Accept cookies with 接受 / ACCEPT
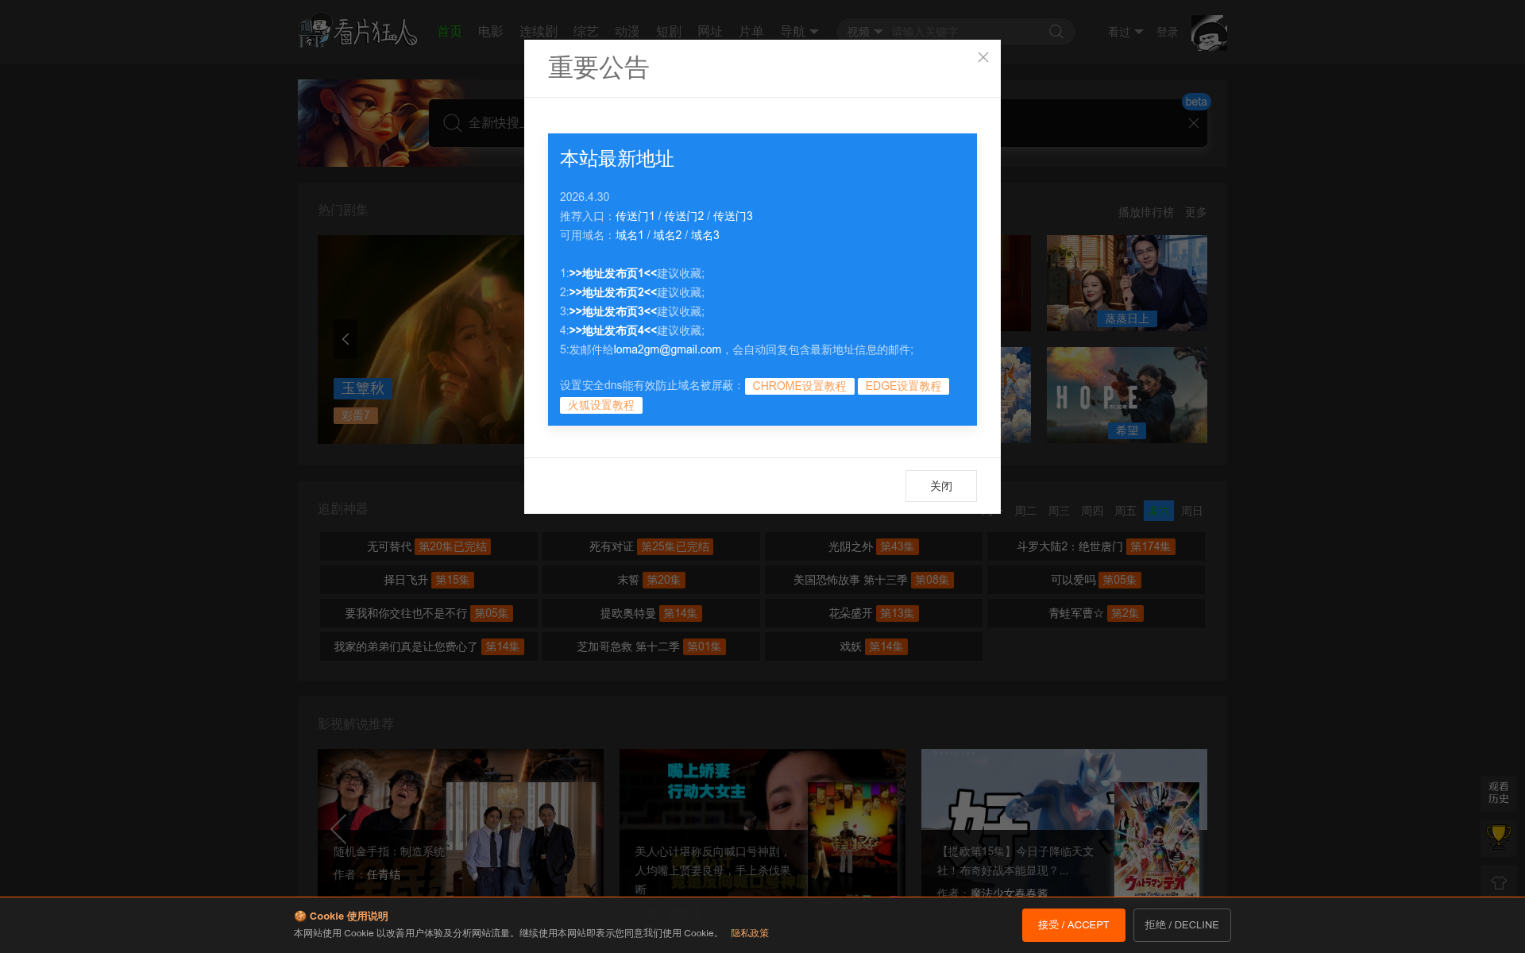 [1073, 925]
